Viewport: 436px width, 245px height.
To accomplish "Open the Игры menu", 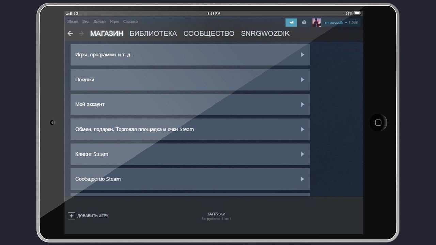I will coord(114,21).
